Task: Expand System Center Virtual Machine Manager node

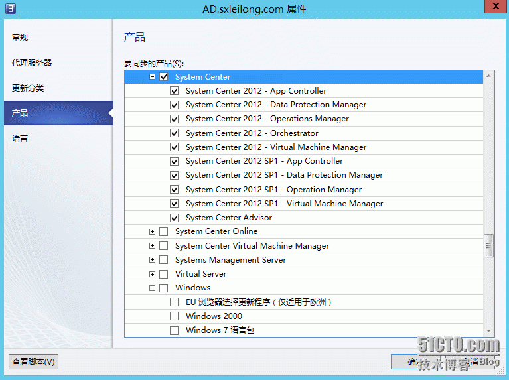Action: (x=152, y=245)
